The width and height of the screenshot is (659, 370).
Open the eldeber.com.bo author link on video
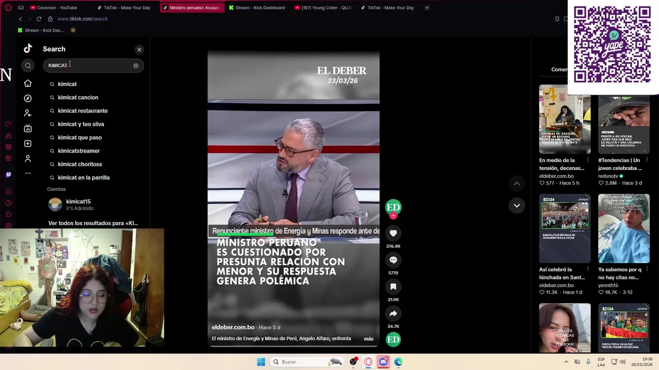coord(233,327)
